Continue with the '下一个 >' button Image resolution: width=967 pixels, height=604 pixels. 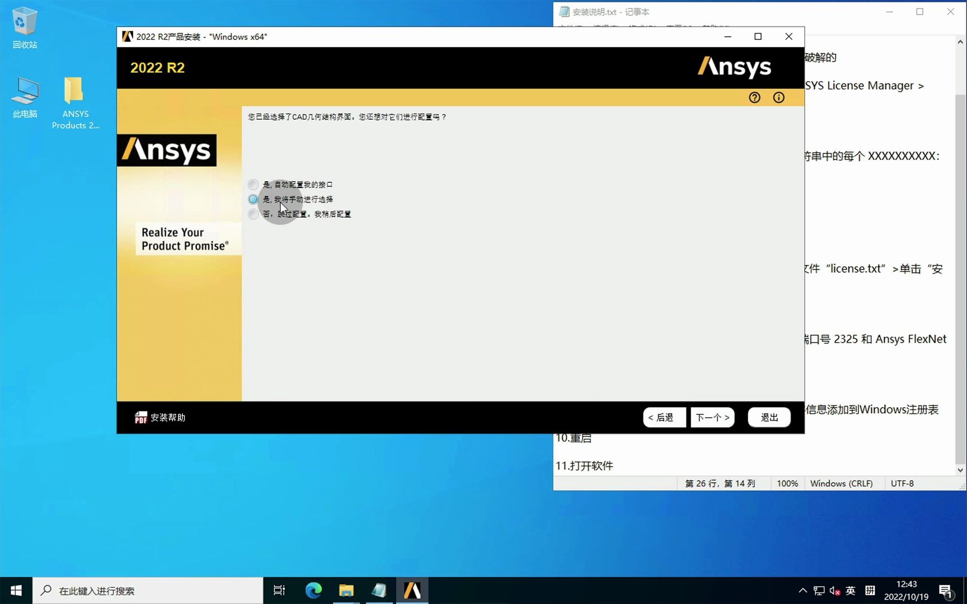tap(712, 417)
